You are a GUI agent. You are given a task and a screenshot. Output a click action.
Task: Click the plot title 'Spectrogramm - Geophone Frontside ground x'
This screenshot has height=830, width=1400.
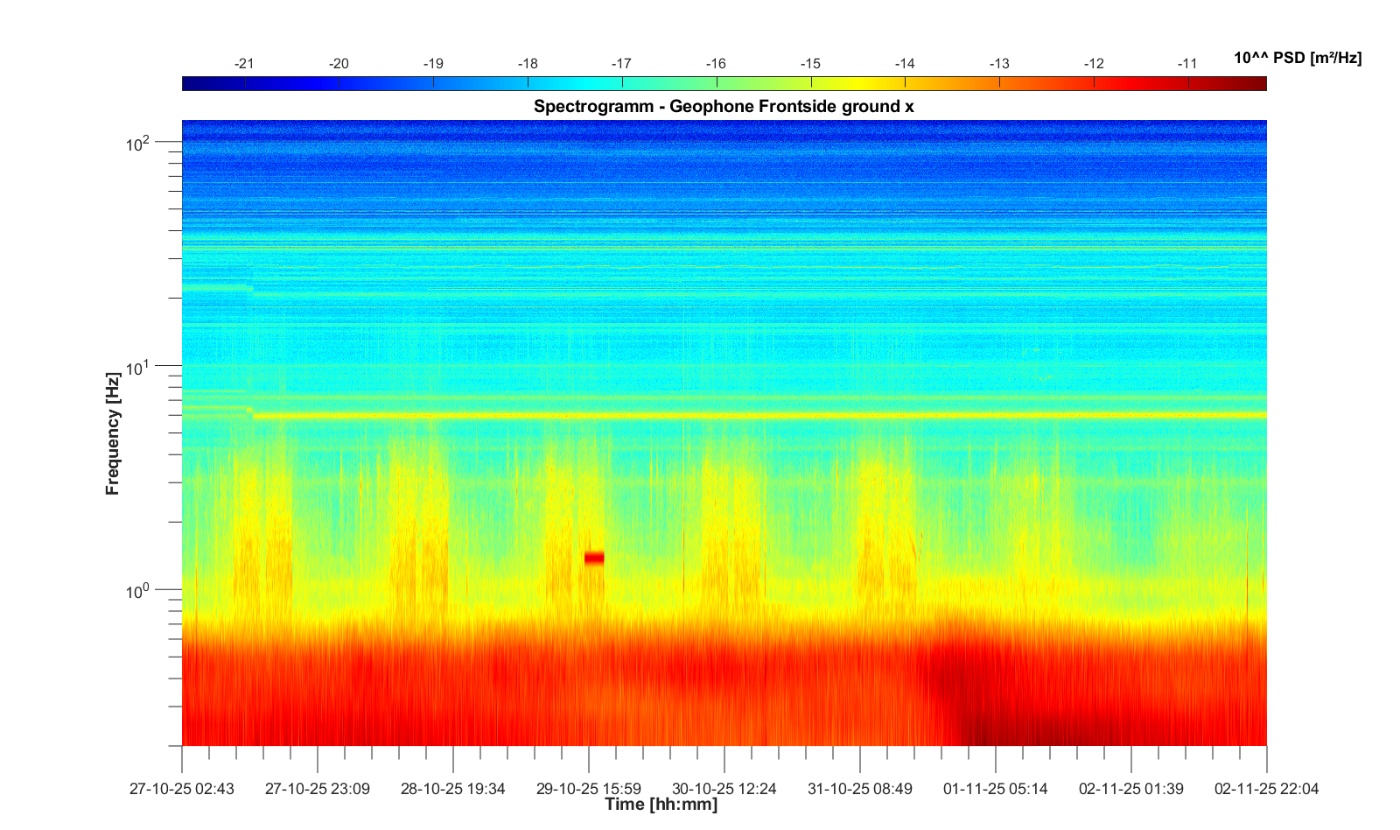point(724,107)
